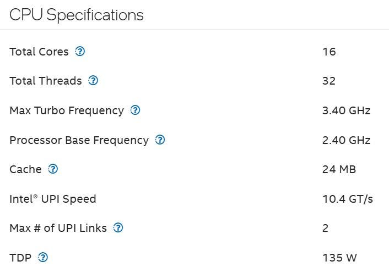Click the CPU Specifications heading

pos(77,15)
